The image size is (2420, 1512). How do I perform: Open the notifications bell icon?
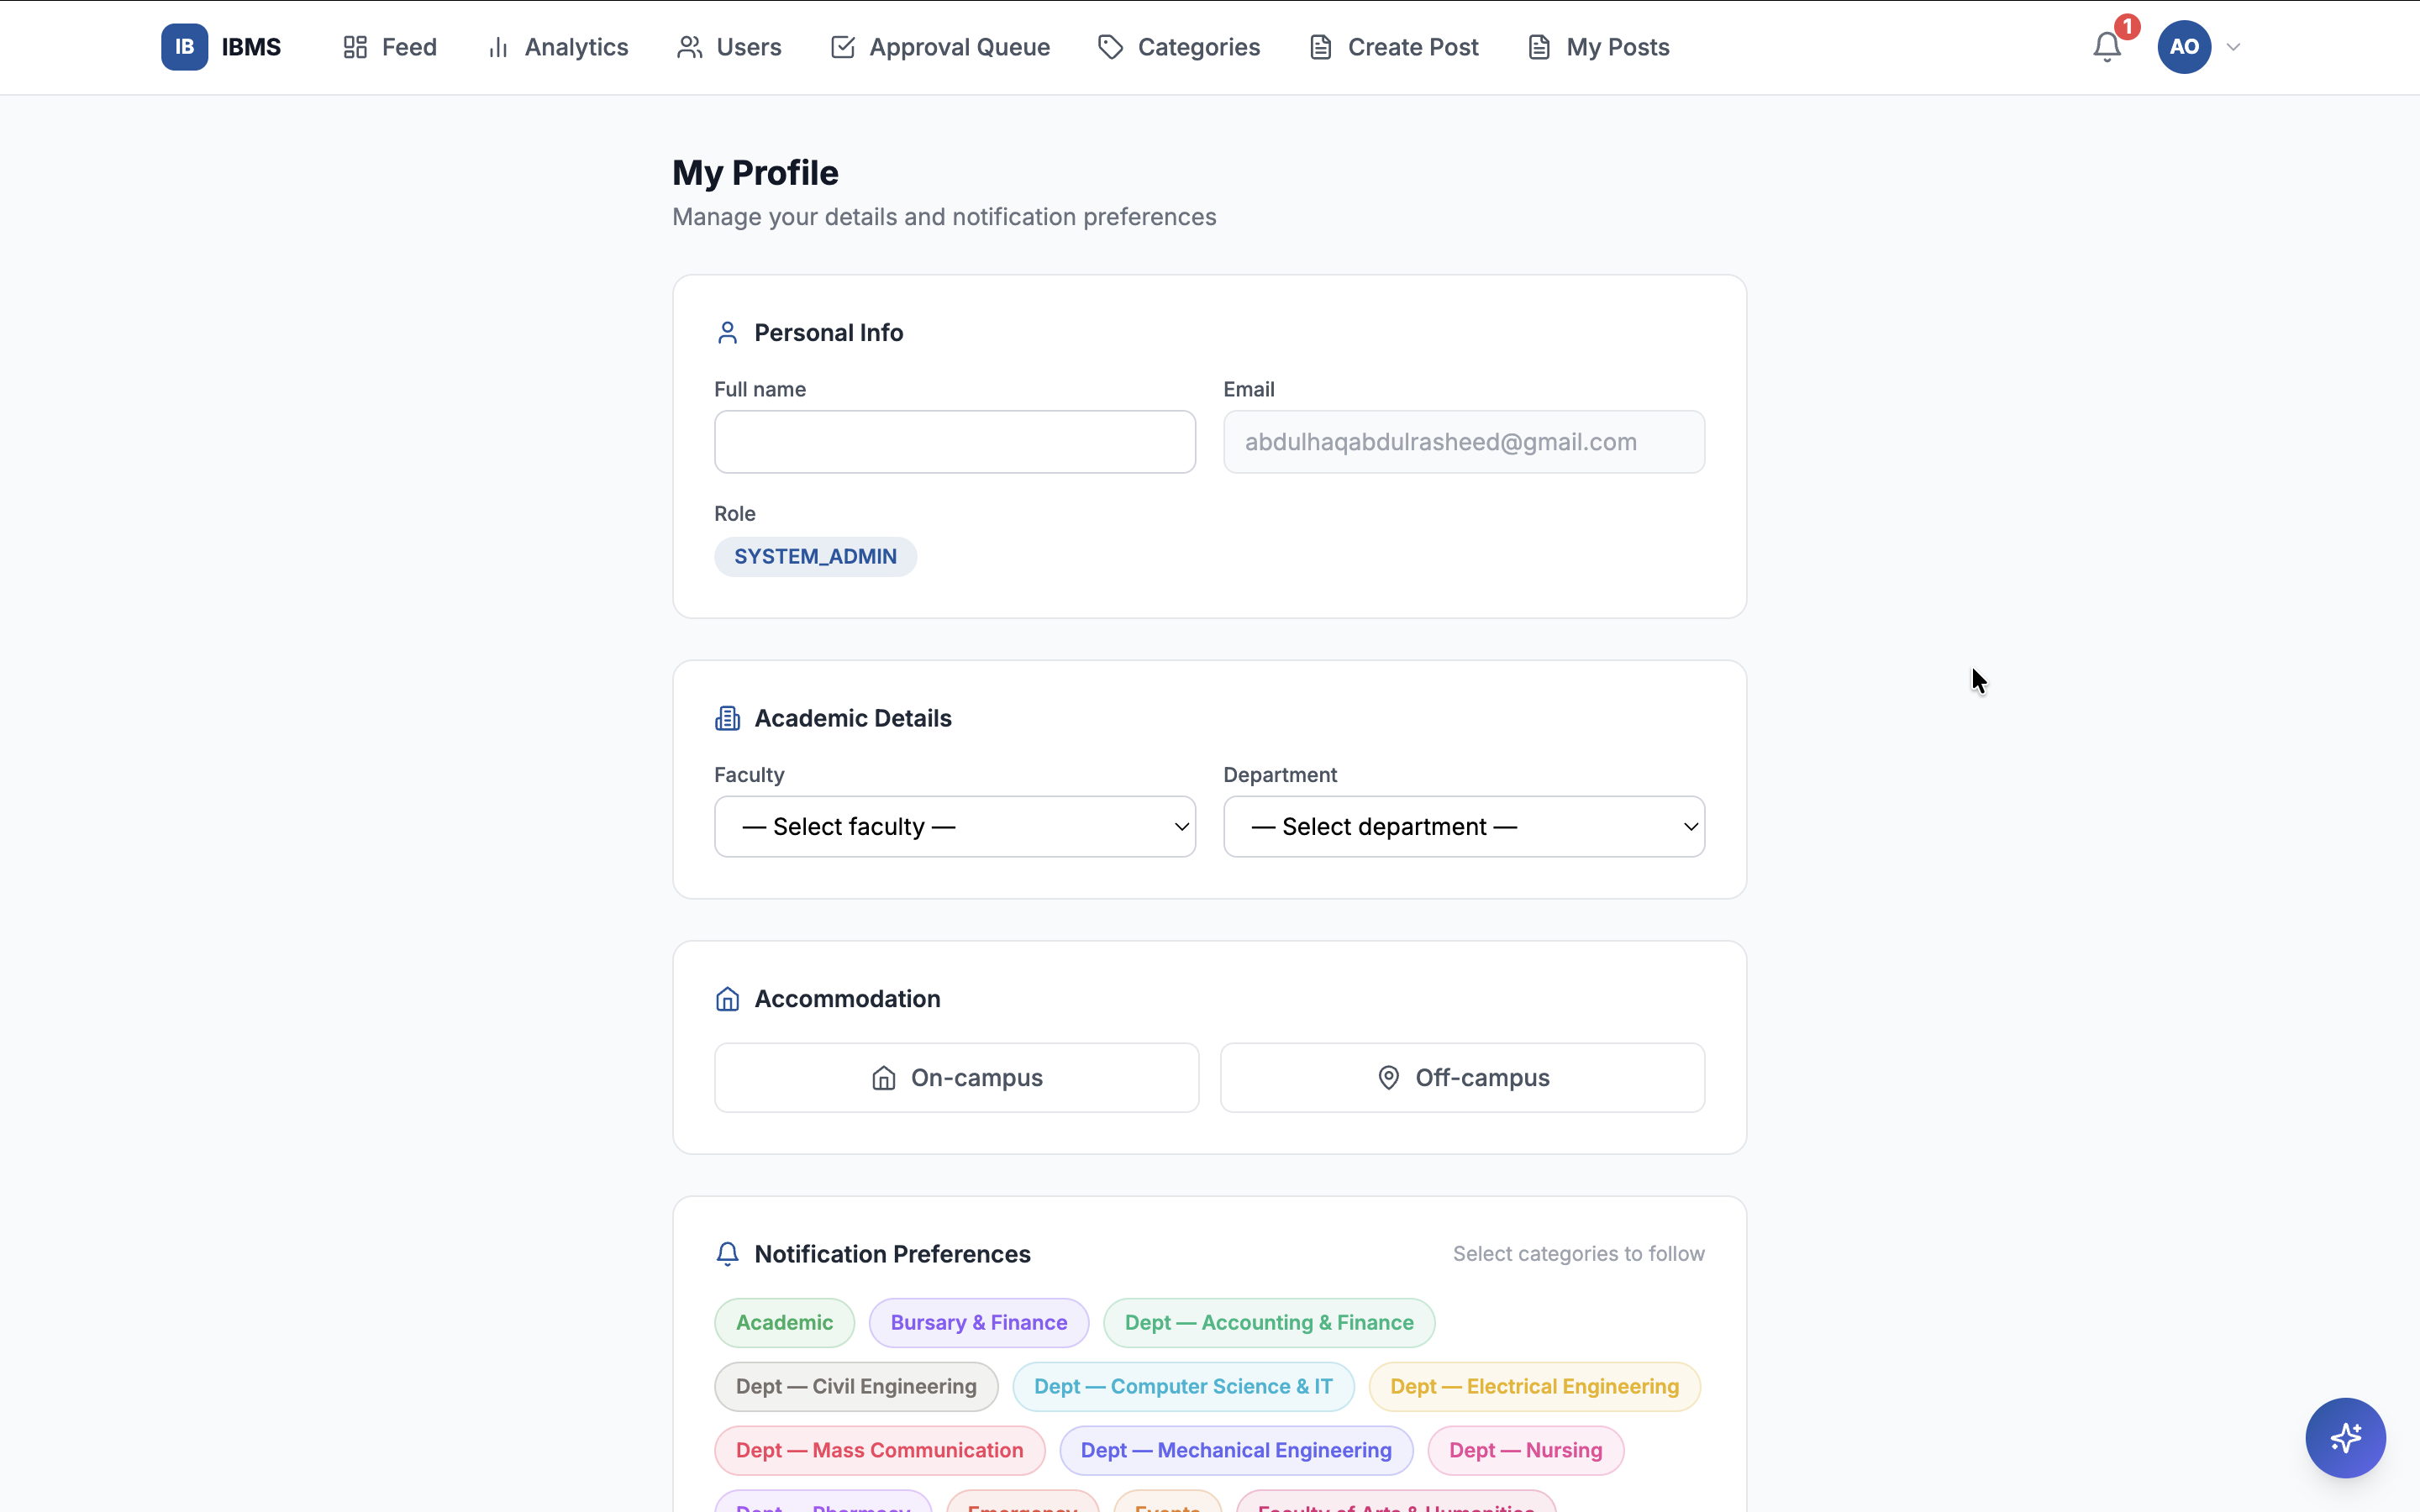point(2106,47)
